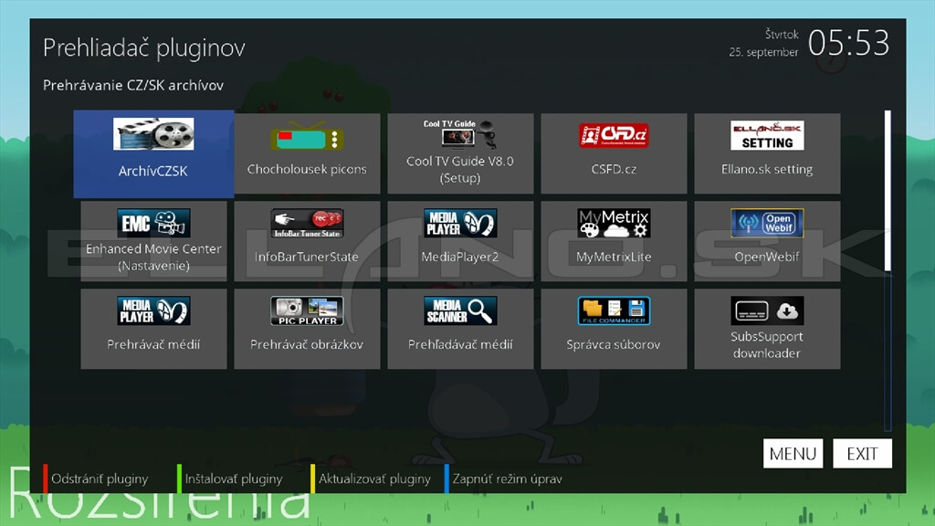935x526 pixels.
Task: Click the Prehľadávač médií label
Action: 460,344
